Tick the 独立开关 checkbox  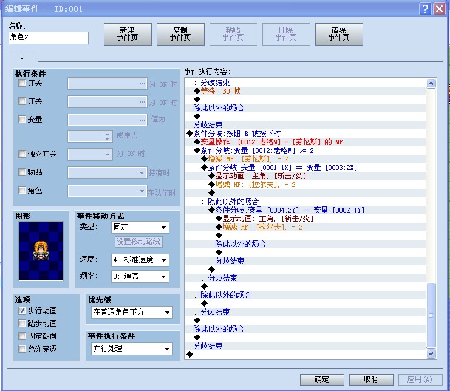pyautogui.click(x=22, y=154)
